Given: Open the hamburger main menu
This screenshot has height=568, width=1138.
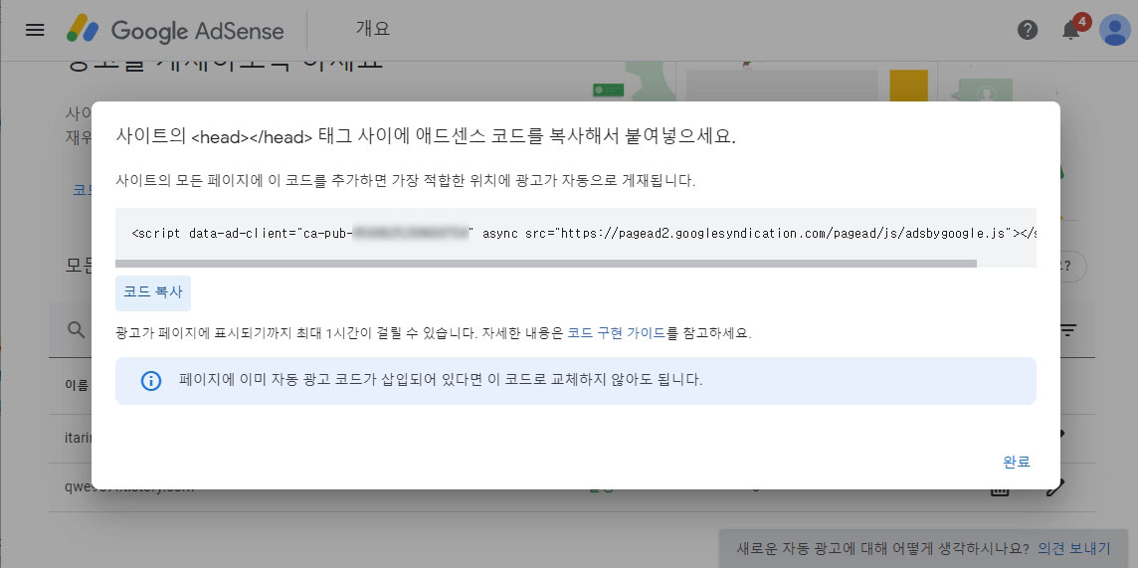Looking at the screenshot, I should click(35, 30).
